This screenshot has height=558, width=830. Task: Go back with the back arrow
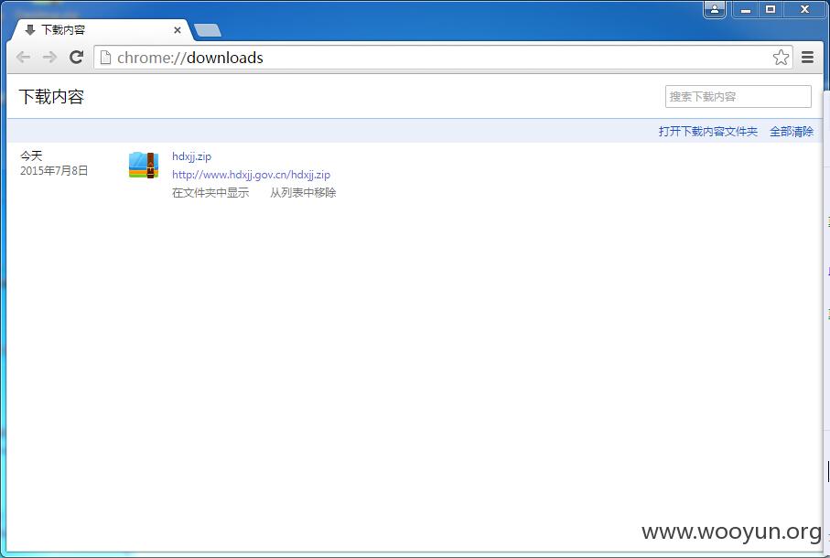click(23, 57)
